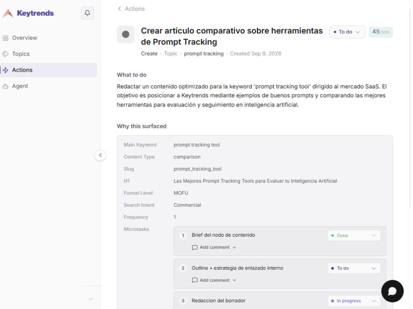
Task: Click comment icon under Outline microtask
Action: tap(195, 280)
